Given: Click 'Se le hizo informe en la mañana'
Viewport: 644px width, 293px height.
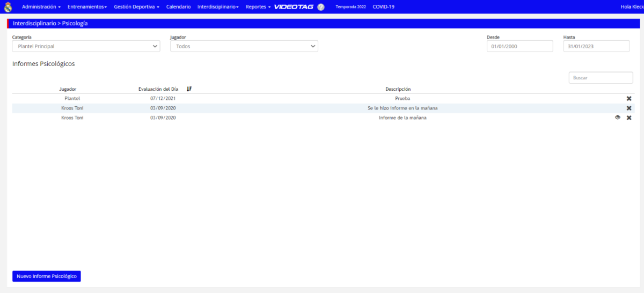Looking at the screenshot, I should click(x=402, y=108).
